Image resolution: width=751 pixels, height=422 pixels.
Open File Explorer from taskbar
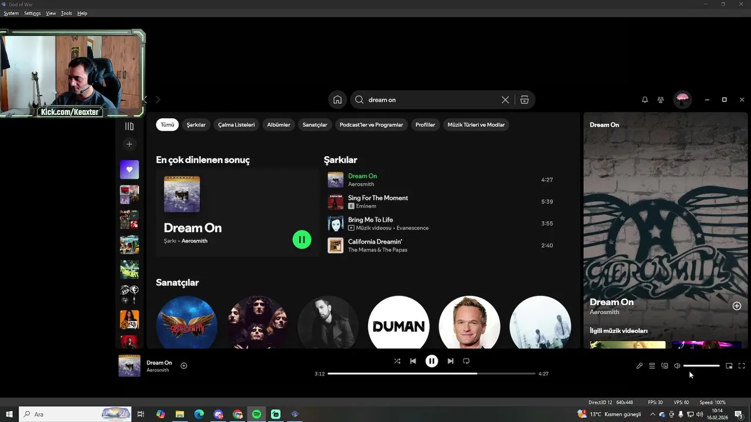click(x=180, y=414)
